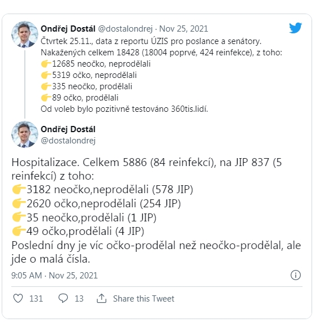The width and height of the screenshot is (320, 327).
Task: Open main tweet text starting with Hospitalizace
Action: click(156, 211)
